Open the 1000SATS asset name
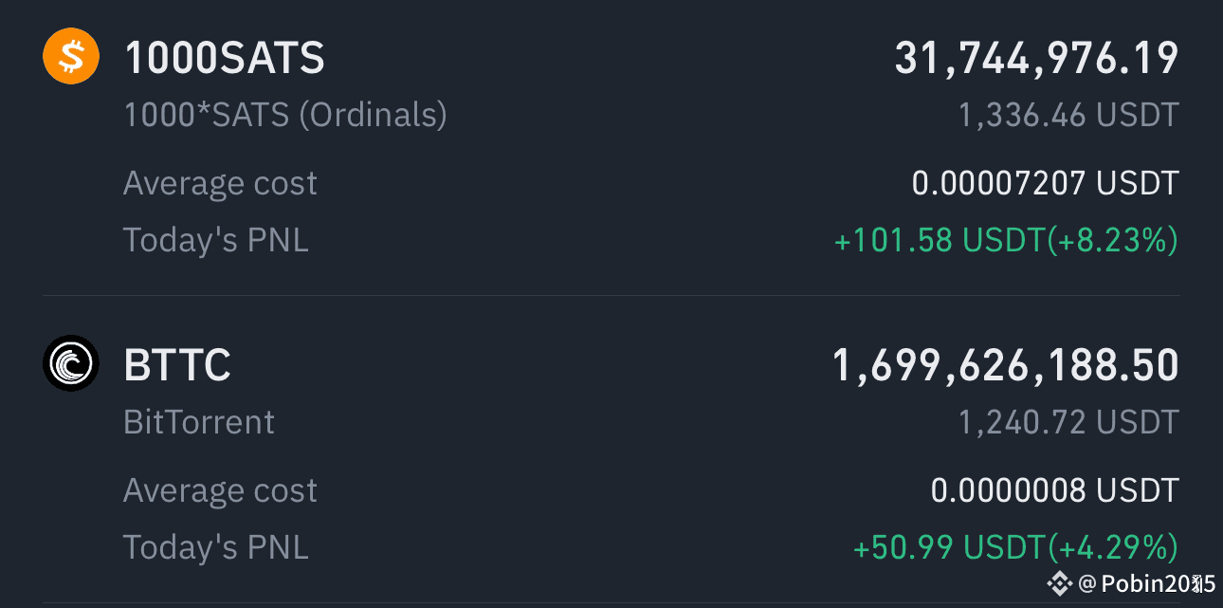Screen dimensions: 1223x608 225,58
